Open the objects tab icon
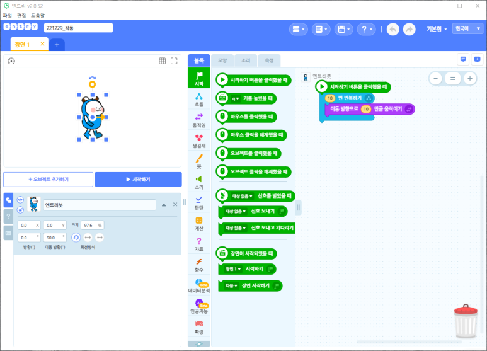Viewport: 487px width, 351px height. tap(8, 200)
